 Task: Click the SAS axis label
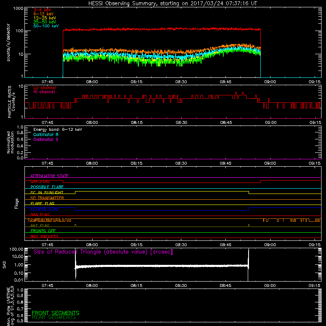pyautogui.click(x=4, y=265)
